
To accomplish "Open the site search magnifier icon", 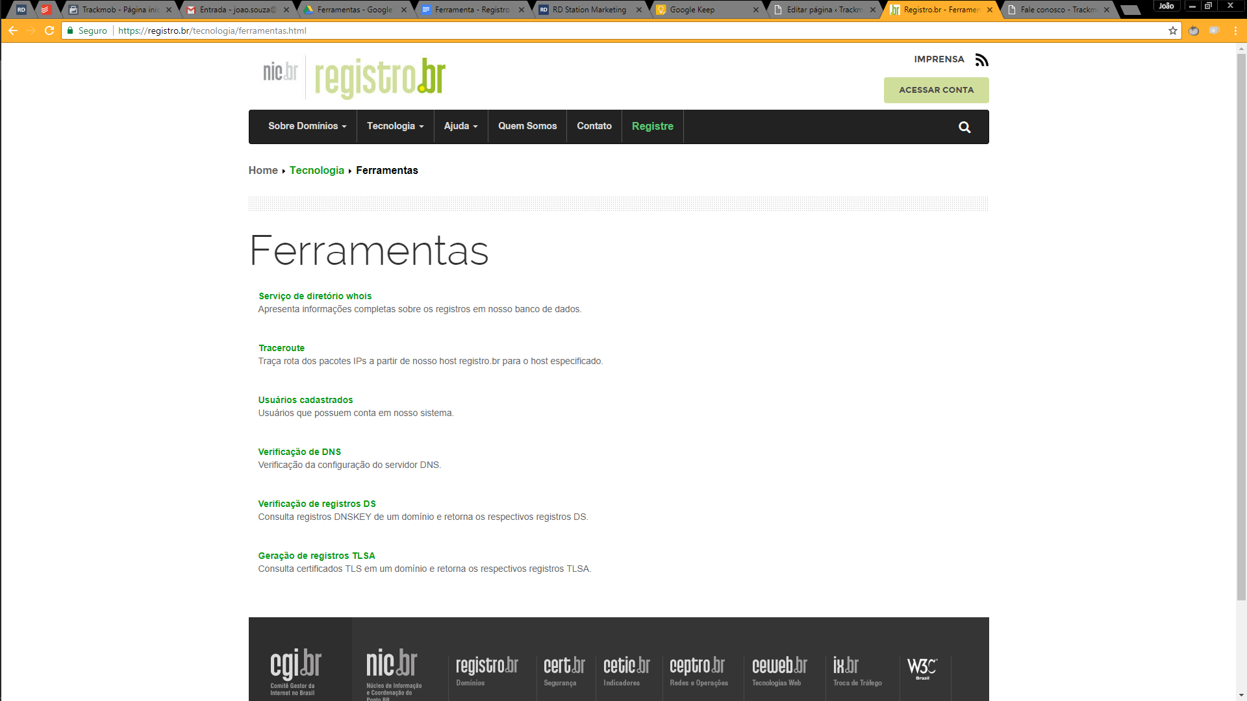I will (x=964, y=127).
